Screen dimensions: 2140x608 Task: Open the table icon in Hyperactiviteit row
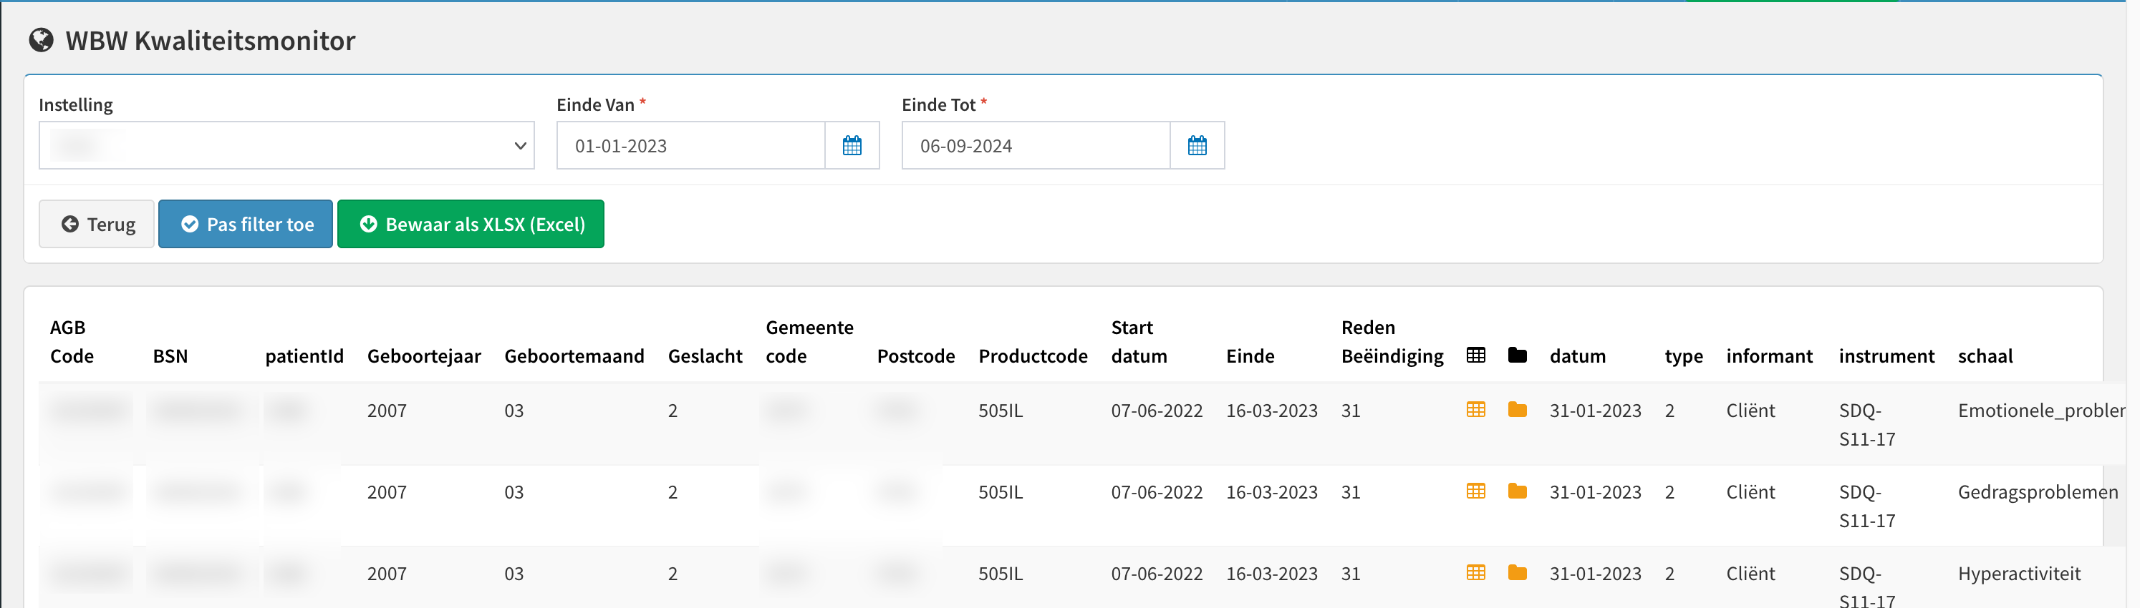[1476, 572]
